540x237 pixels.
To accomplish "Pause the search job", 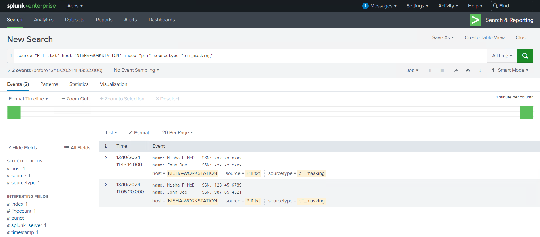I will pos(430,70).
